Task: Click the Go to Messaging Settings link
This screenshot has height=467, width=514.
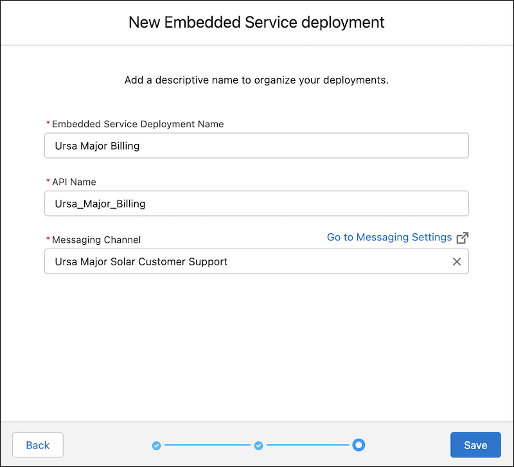Action: pyautogui.click(x=389, y=237)
